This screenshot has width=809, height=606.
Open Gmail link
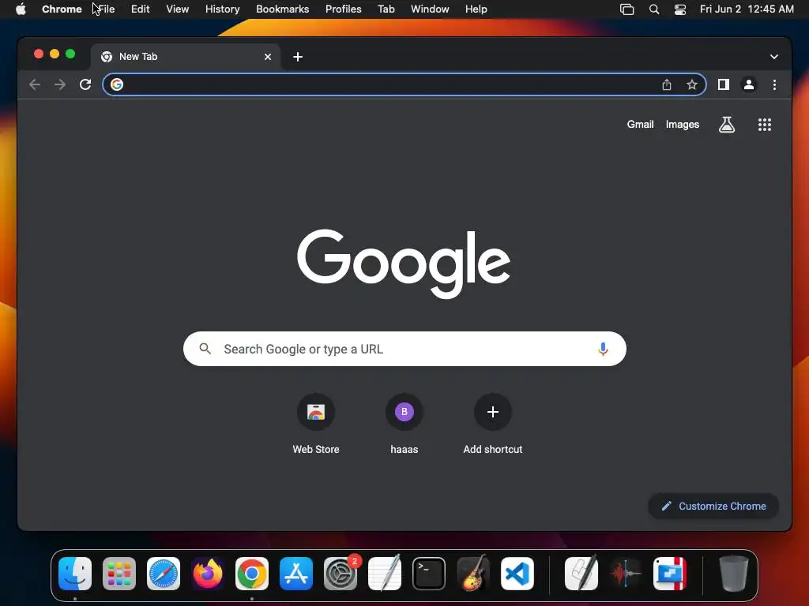point(640,124)
